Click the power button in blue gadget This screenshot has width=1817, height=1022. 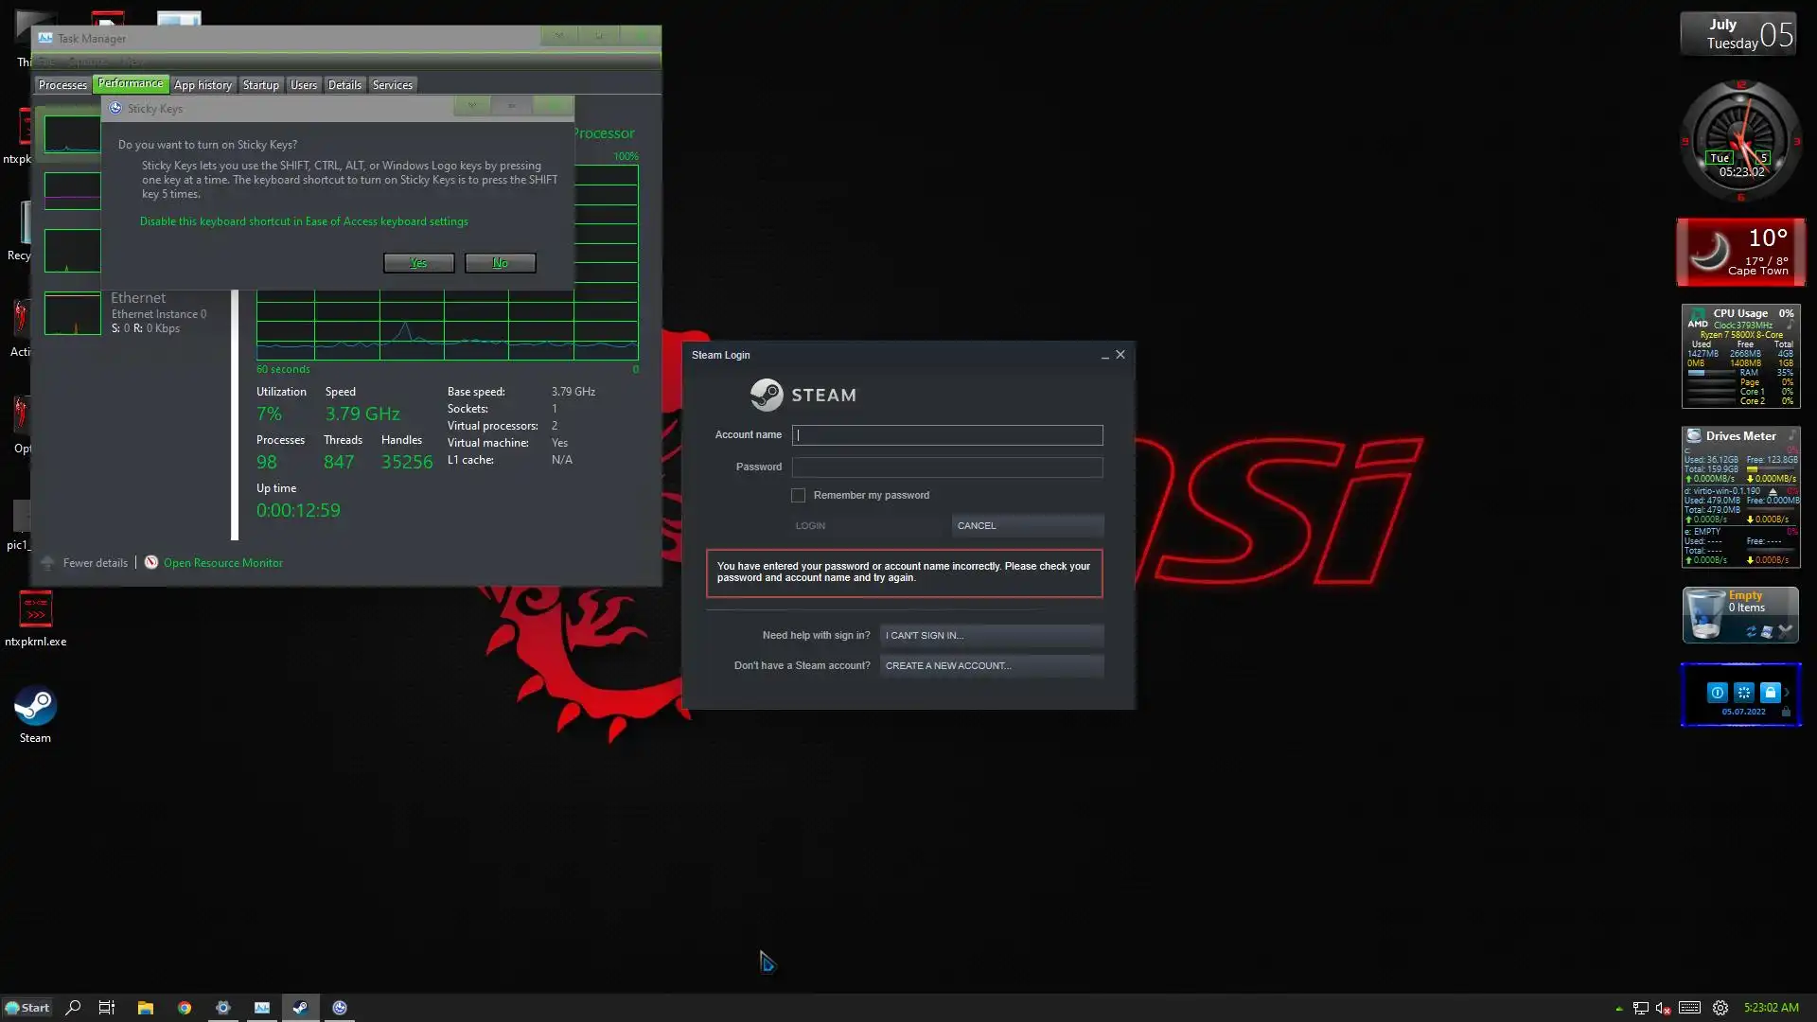click(1717, 692)
